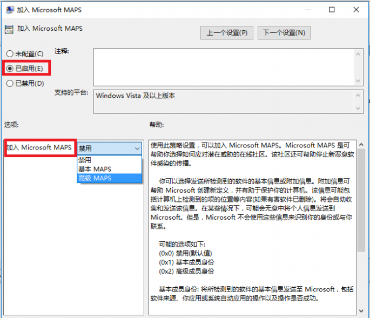Click the 可能的选项如下: help text
The image size is (370, 318).
pyautogui.click(x=182, y=245)
